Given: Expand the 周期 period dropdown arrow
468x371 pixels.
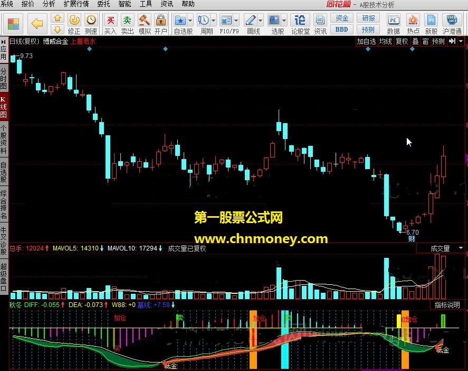Looking at the screenshot, I should tap(213, 21).
